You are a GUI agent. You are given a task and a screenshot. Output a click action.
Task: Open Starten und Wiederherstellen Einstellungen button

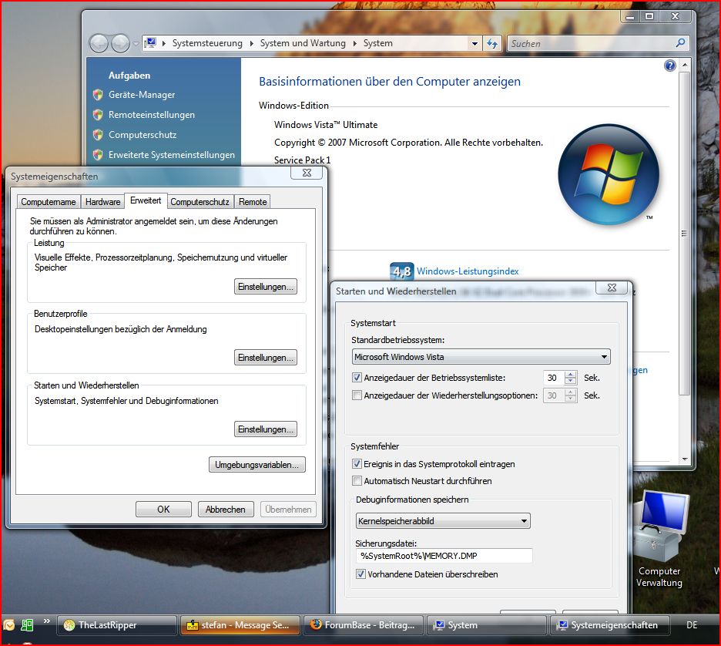pyautogui.click(x=266, y=429)
